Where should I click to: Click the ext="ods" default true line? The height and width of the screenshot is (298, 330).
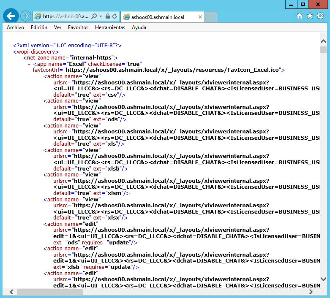pyautogui.click(x=90, y=119)
